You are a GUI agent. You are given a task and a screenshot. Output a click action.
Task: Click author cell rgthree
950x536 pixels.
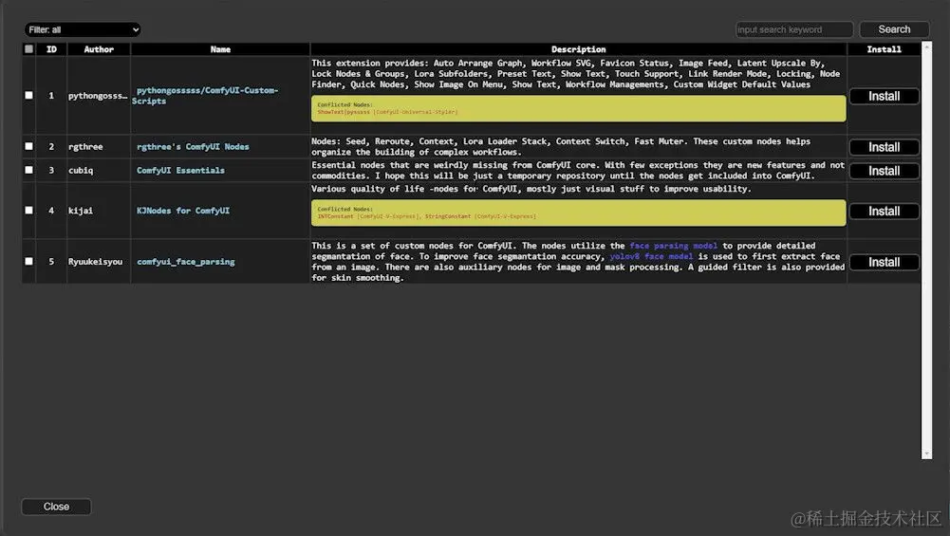click(85, 146)
